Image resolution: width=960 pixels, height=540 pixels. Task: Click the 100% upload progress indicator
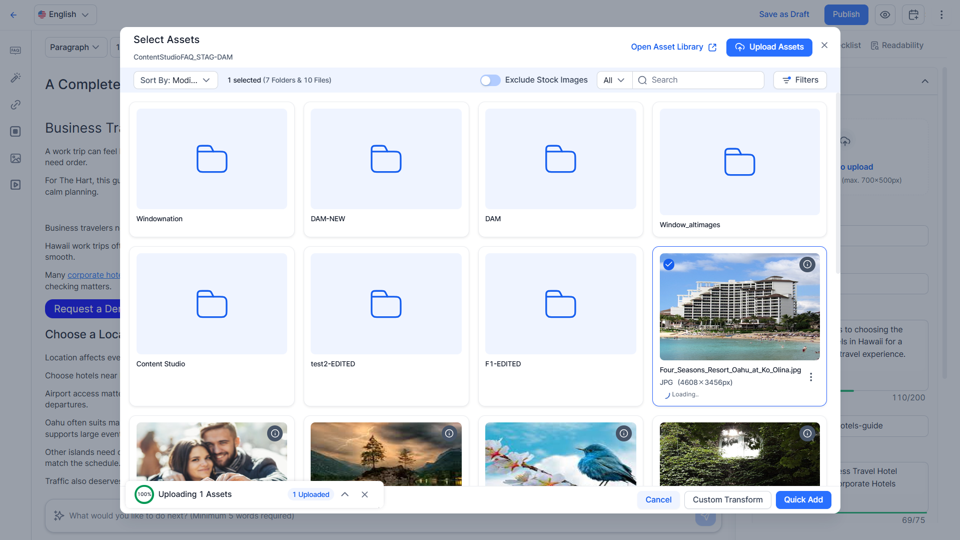pos(144,494)
